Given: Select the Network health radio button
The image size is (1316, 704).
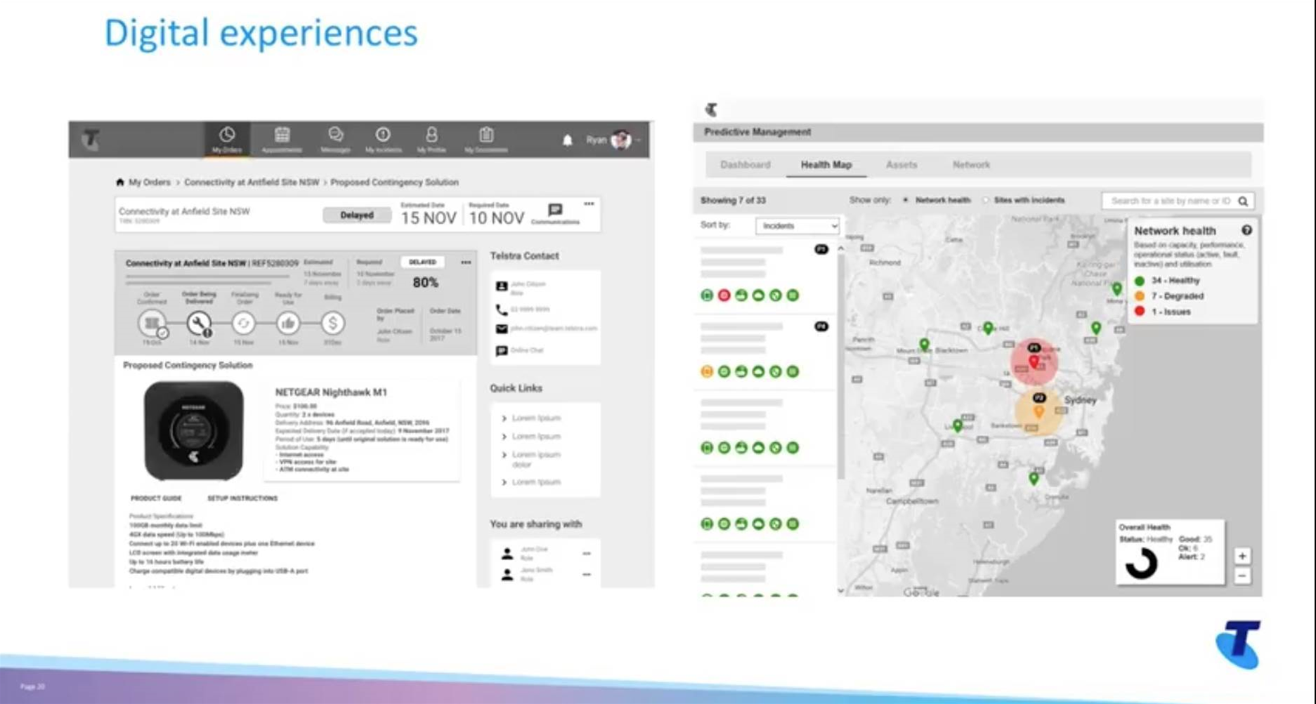Looking at the screenshot, I should coord(906,200).
